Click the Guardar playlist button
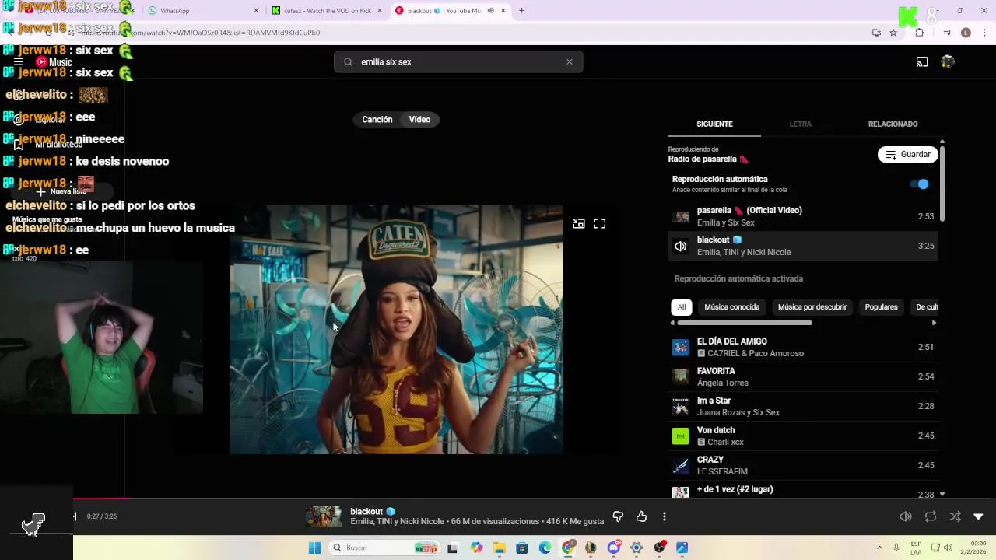Image resolution: width=996 pixels, height=560 pixels. coord(907,155)
